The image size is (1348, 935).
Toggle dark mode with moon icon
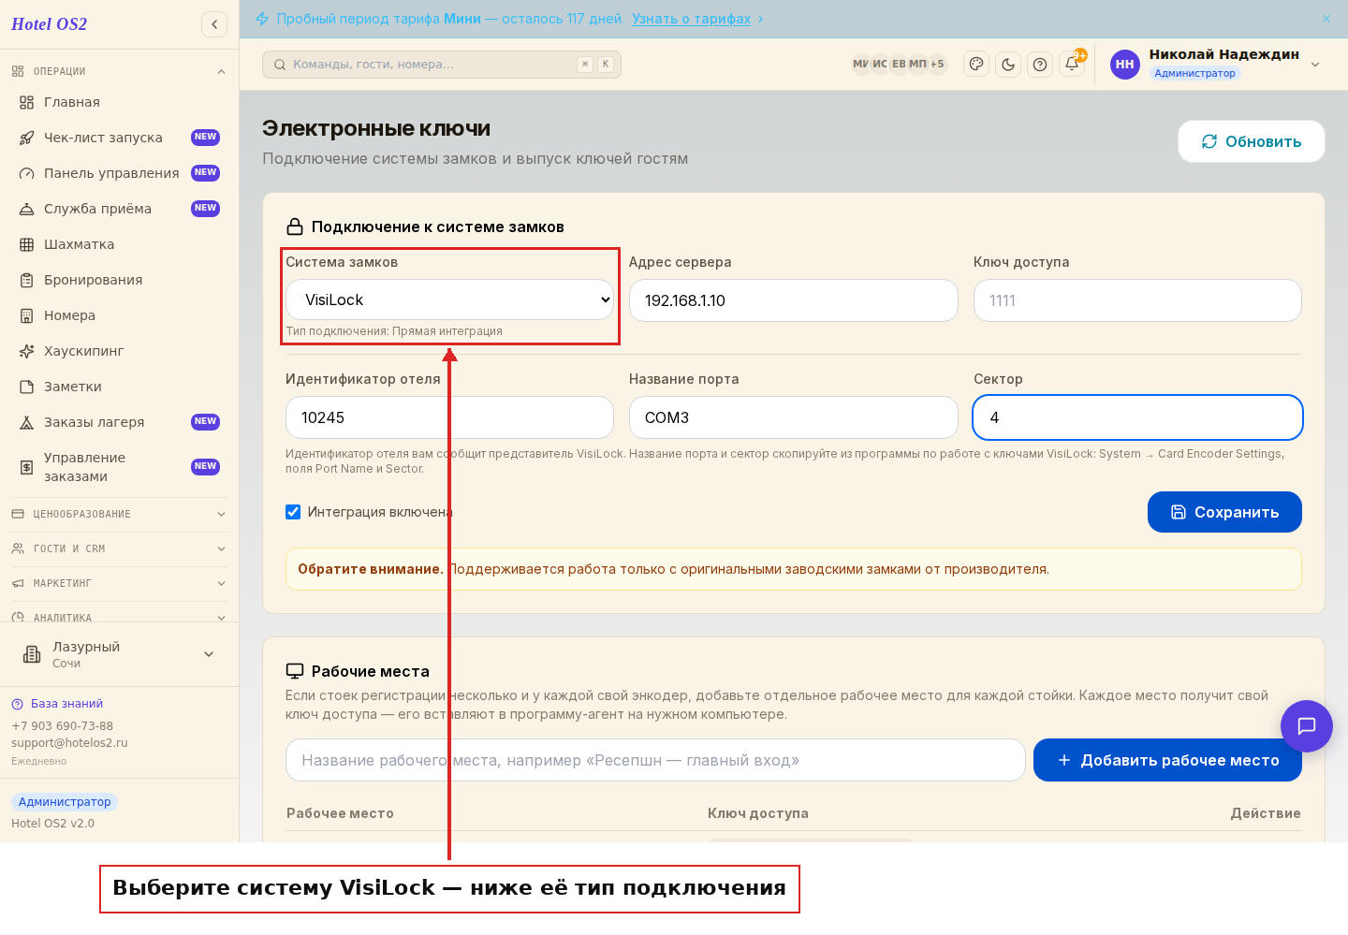(1008, 65)
